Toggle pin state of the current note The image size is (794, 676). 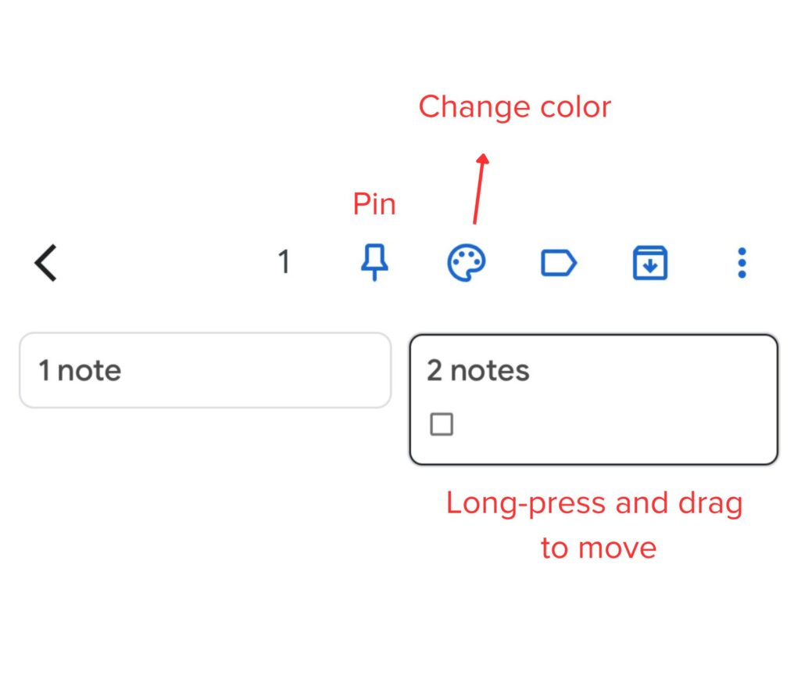374,263
